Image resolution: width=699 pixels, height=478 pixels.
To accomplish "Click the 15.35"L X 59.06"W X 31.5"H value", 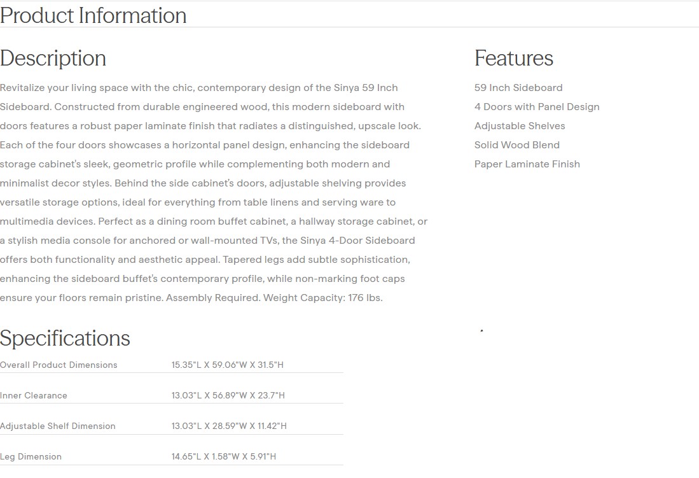I will 227,365.
